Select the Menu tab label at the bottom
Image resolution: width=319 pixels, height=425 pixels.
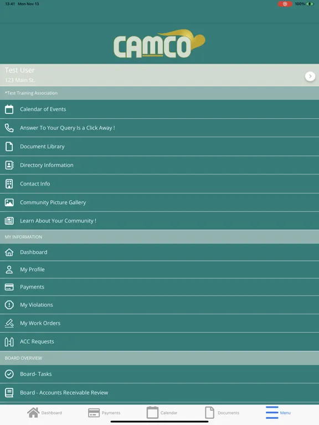[285, 413]
